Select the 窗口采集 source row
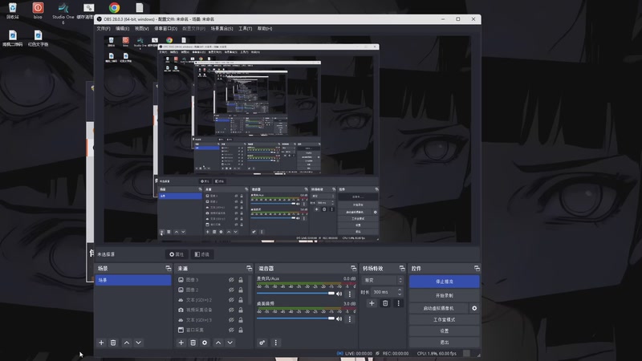 tap(211, 330)
